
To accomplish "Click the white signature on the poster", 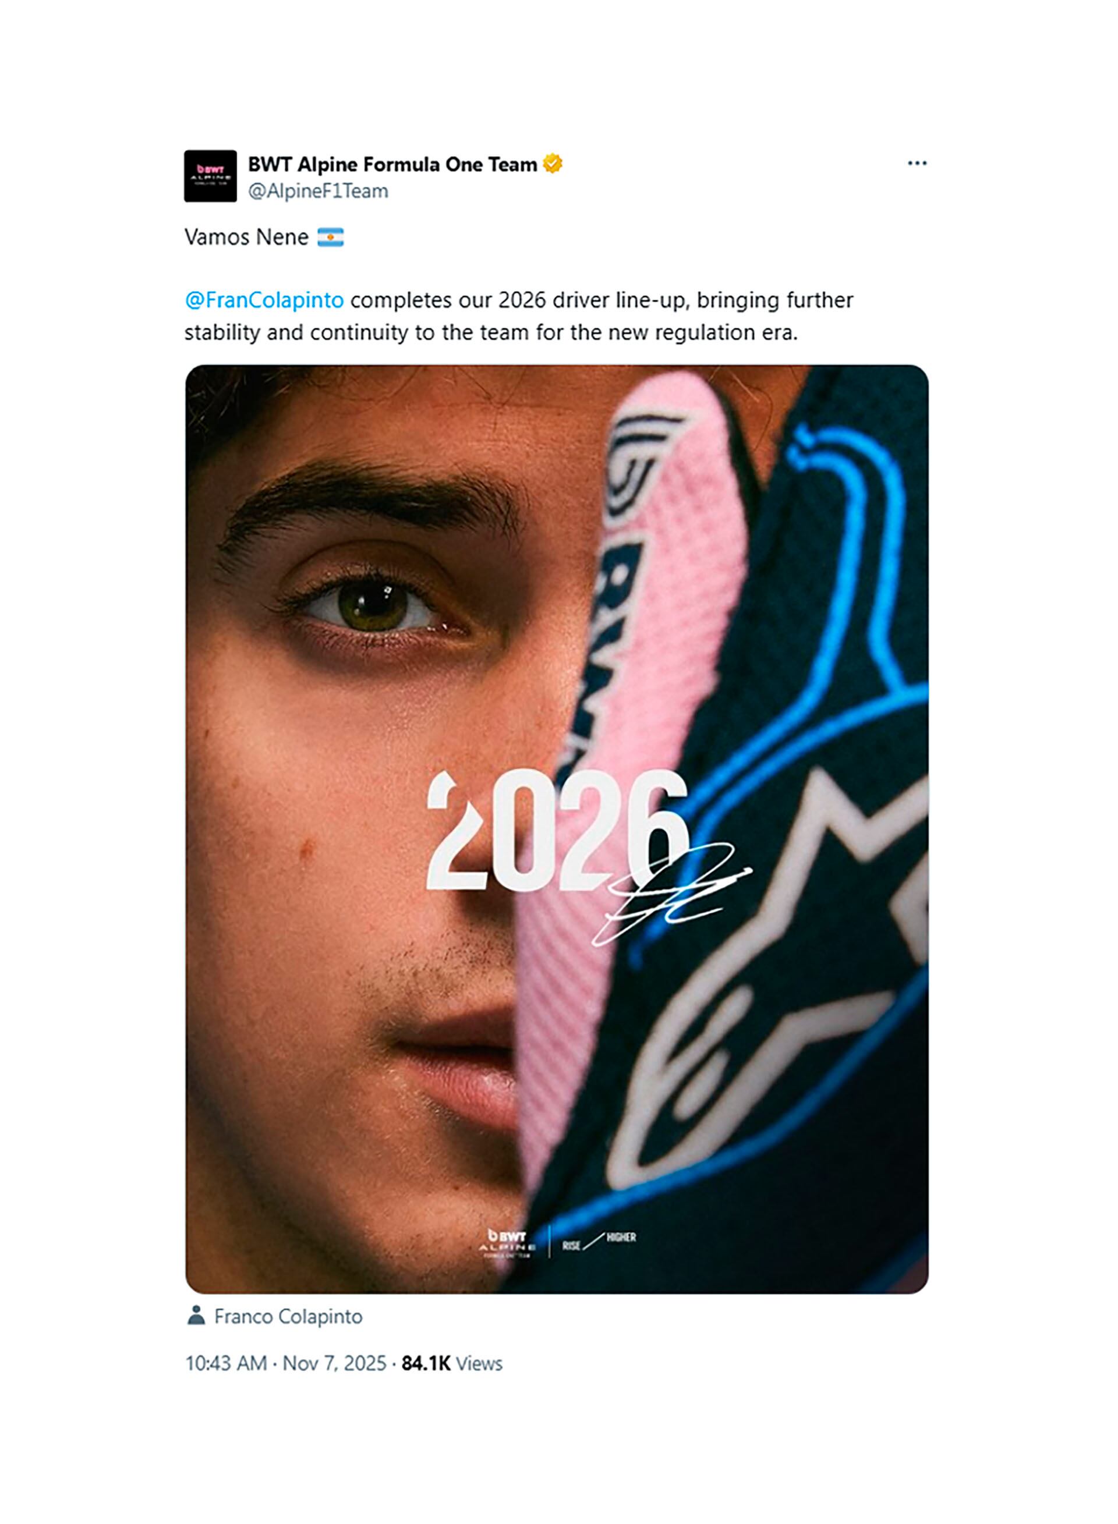I will 670,893.
